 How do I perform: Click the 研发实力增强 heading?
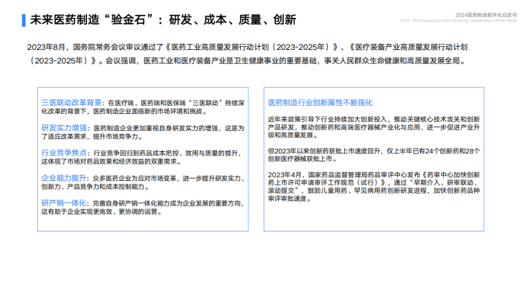click(64, 128)
